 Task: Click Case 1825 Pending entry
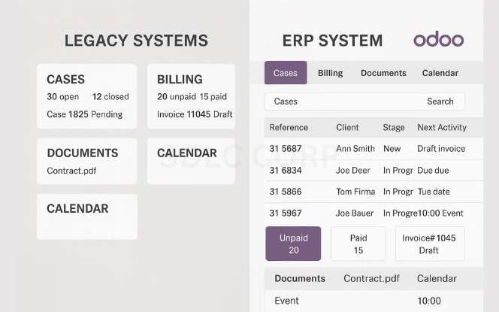(85, 114)
